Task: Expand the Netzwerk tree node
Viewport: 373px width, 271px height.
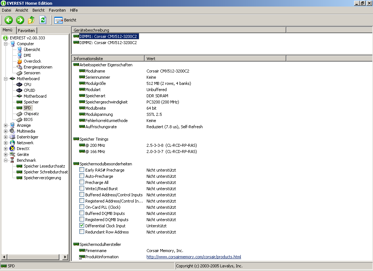Action: (x=6, y=143)
